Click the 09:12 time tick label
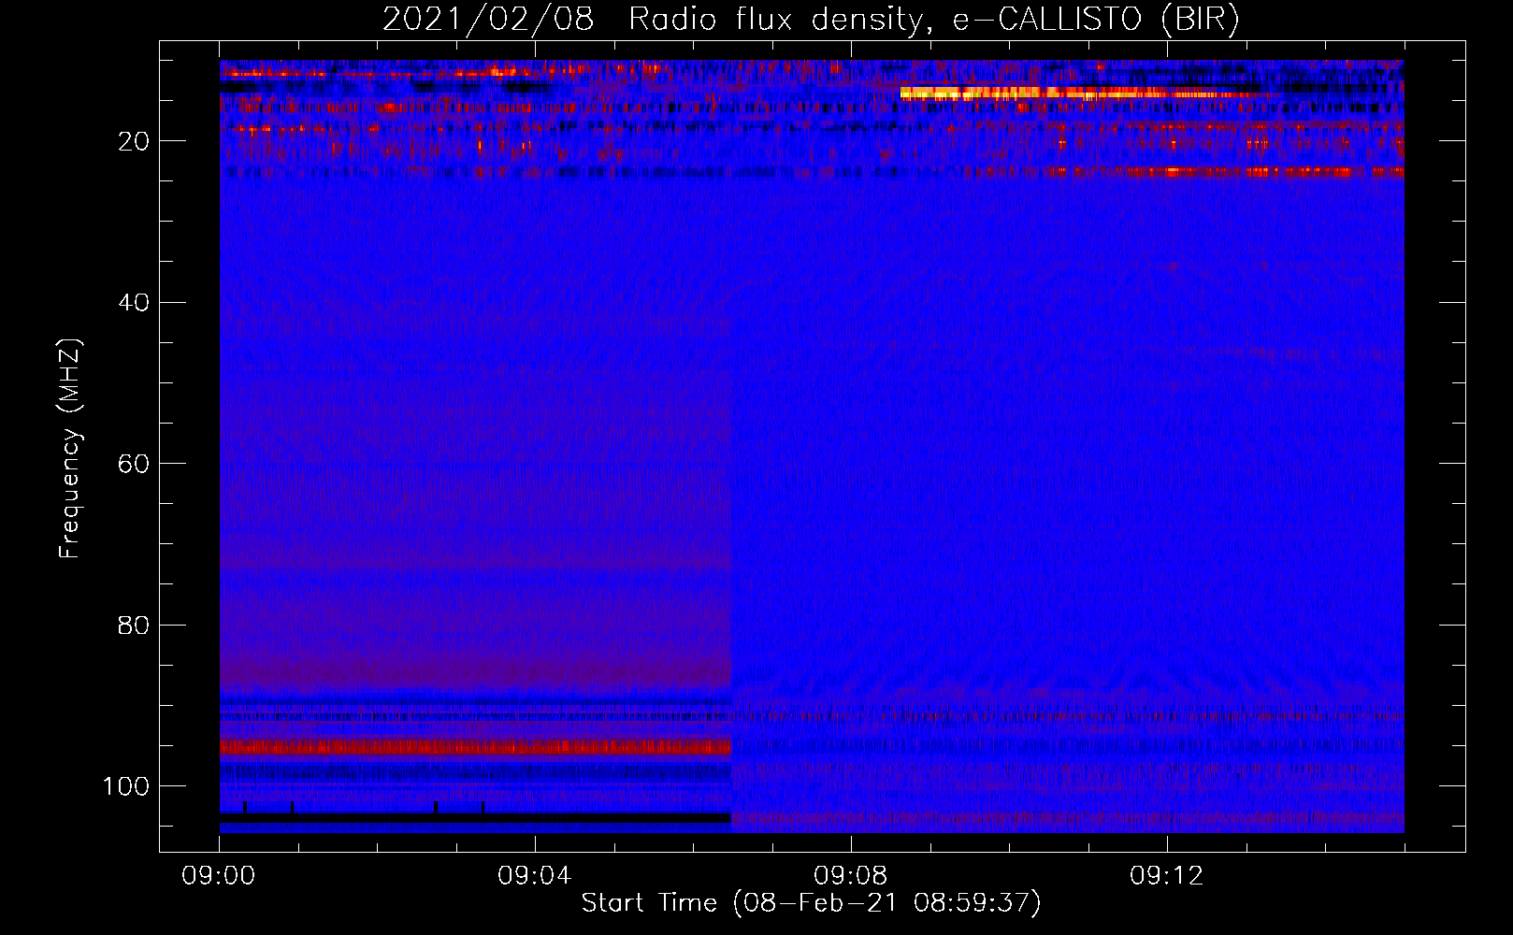1513x935 pixels. coord(1167,876)
